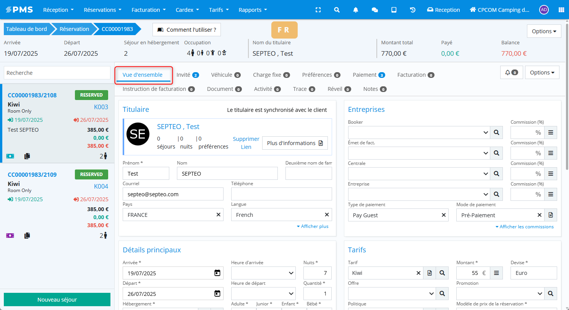Open the chat messages icon

(375, 10)
